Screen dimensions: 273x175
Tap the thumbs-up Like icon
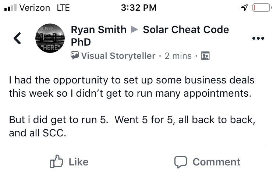pos(57,161)
